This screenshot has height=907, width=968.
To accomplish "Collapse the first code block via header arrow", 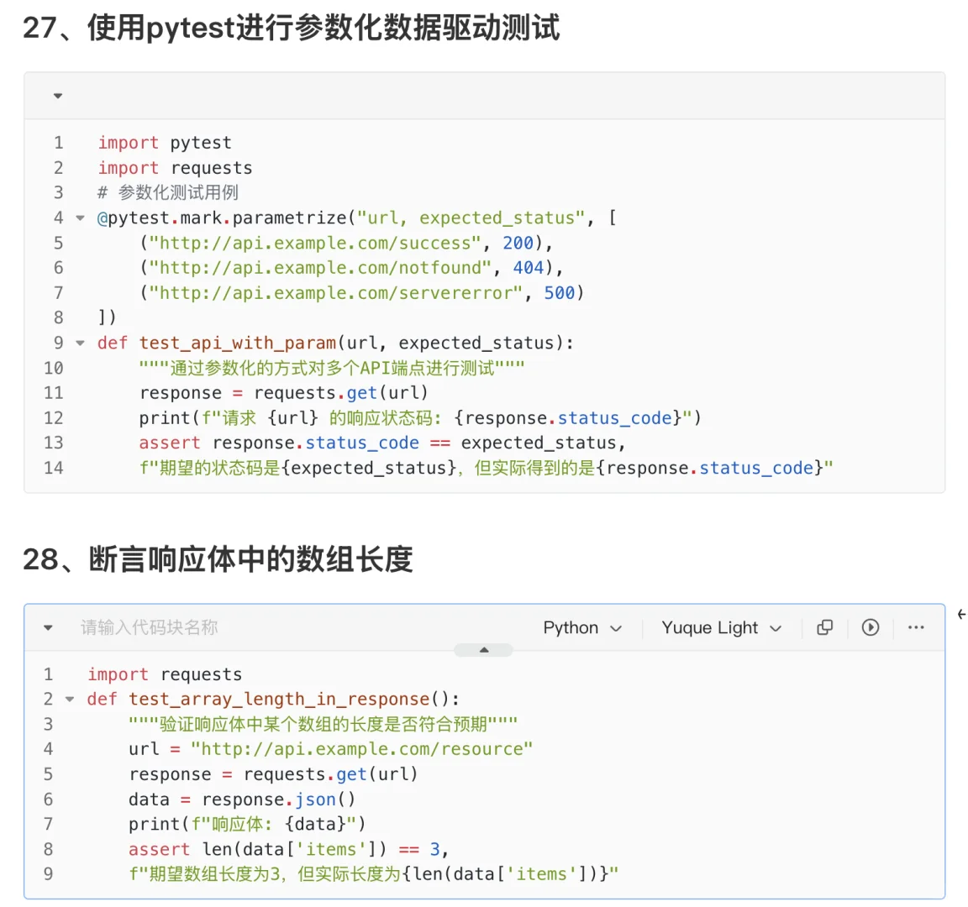I will point(58,96).
